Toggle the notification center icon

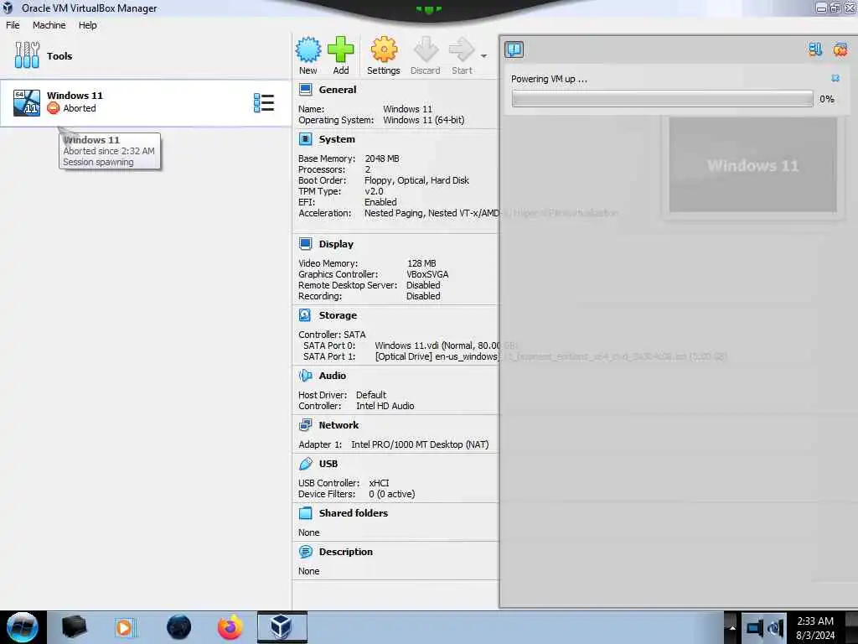click(x=514, y=49)
